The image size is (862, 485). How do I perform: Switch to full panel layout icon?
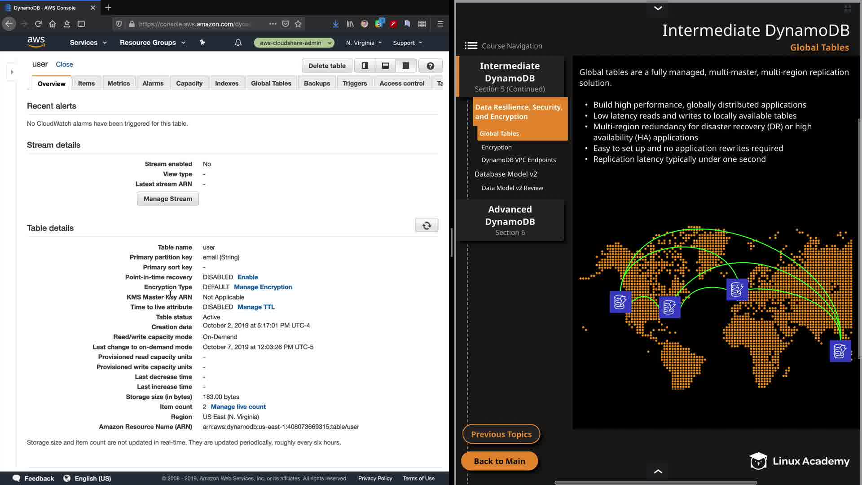(x=406, y=66)
